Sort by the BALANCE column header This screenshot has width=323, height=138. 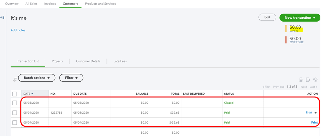142,94
